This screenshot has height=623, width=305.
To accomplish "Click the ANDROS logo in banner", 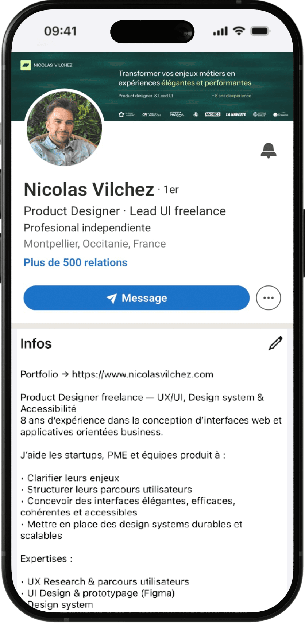I will 212,114.
